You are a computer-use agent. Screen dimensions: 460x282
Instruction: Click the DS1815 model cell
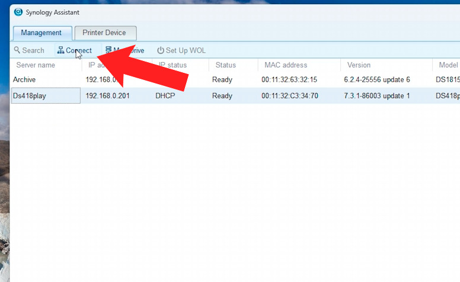(x=448, y=80)
